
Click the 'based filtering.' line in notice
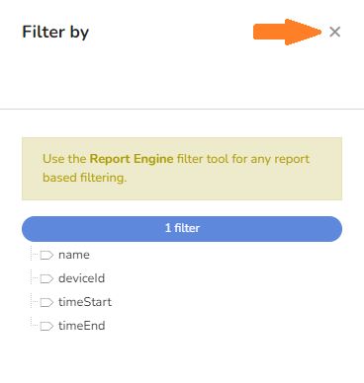[x=85, y=178]
